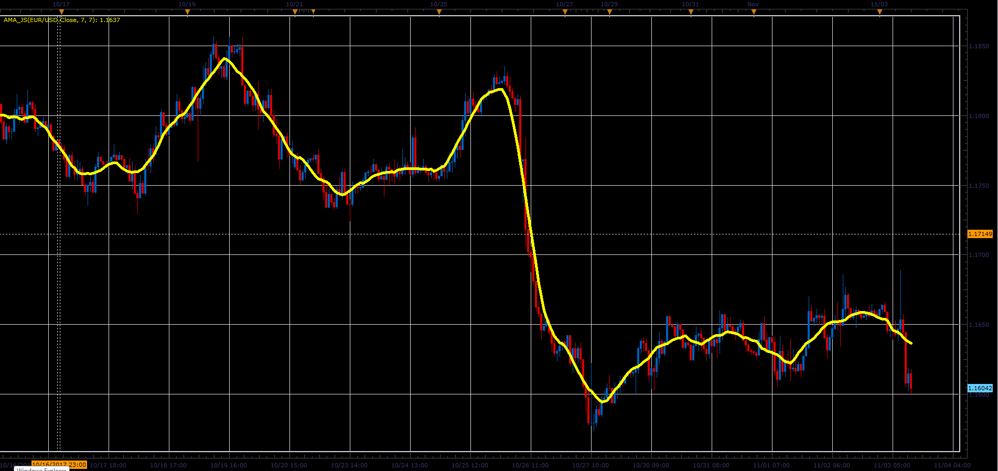Click the 1.1850 price axis label
The width and height of the screenshot is (998, 471).
point(979,46)
